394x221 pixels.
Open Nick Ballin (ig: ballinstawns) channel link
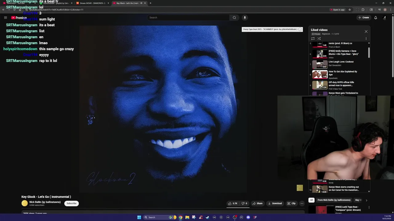[45, 202]
